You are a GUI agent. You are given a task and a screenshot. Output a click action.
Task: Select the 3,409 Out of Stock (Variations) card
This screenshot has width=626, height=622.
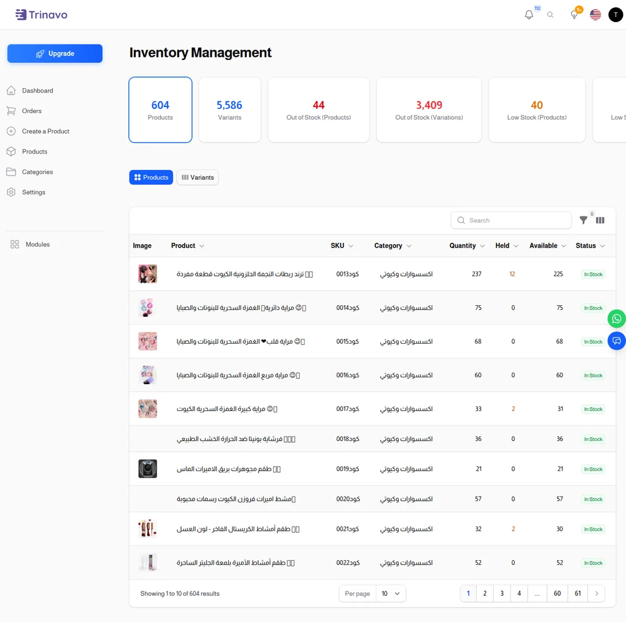click(429, 110)
